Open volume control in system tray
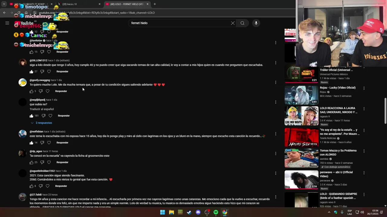The height and width of the screenshot is (217, 387). click(x=362, y=212)
